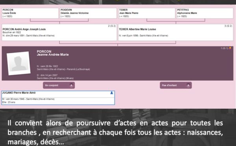The height and width of the screenshot is (146, 236).
Task: Open Jeanne Andrée Marie's profile photo placeholder
Action: 18,63
